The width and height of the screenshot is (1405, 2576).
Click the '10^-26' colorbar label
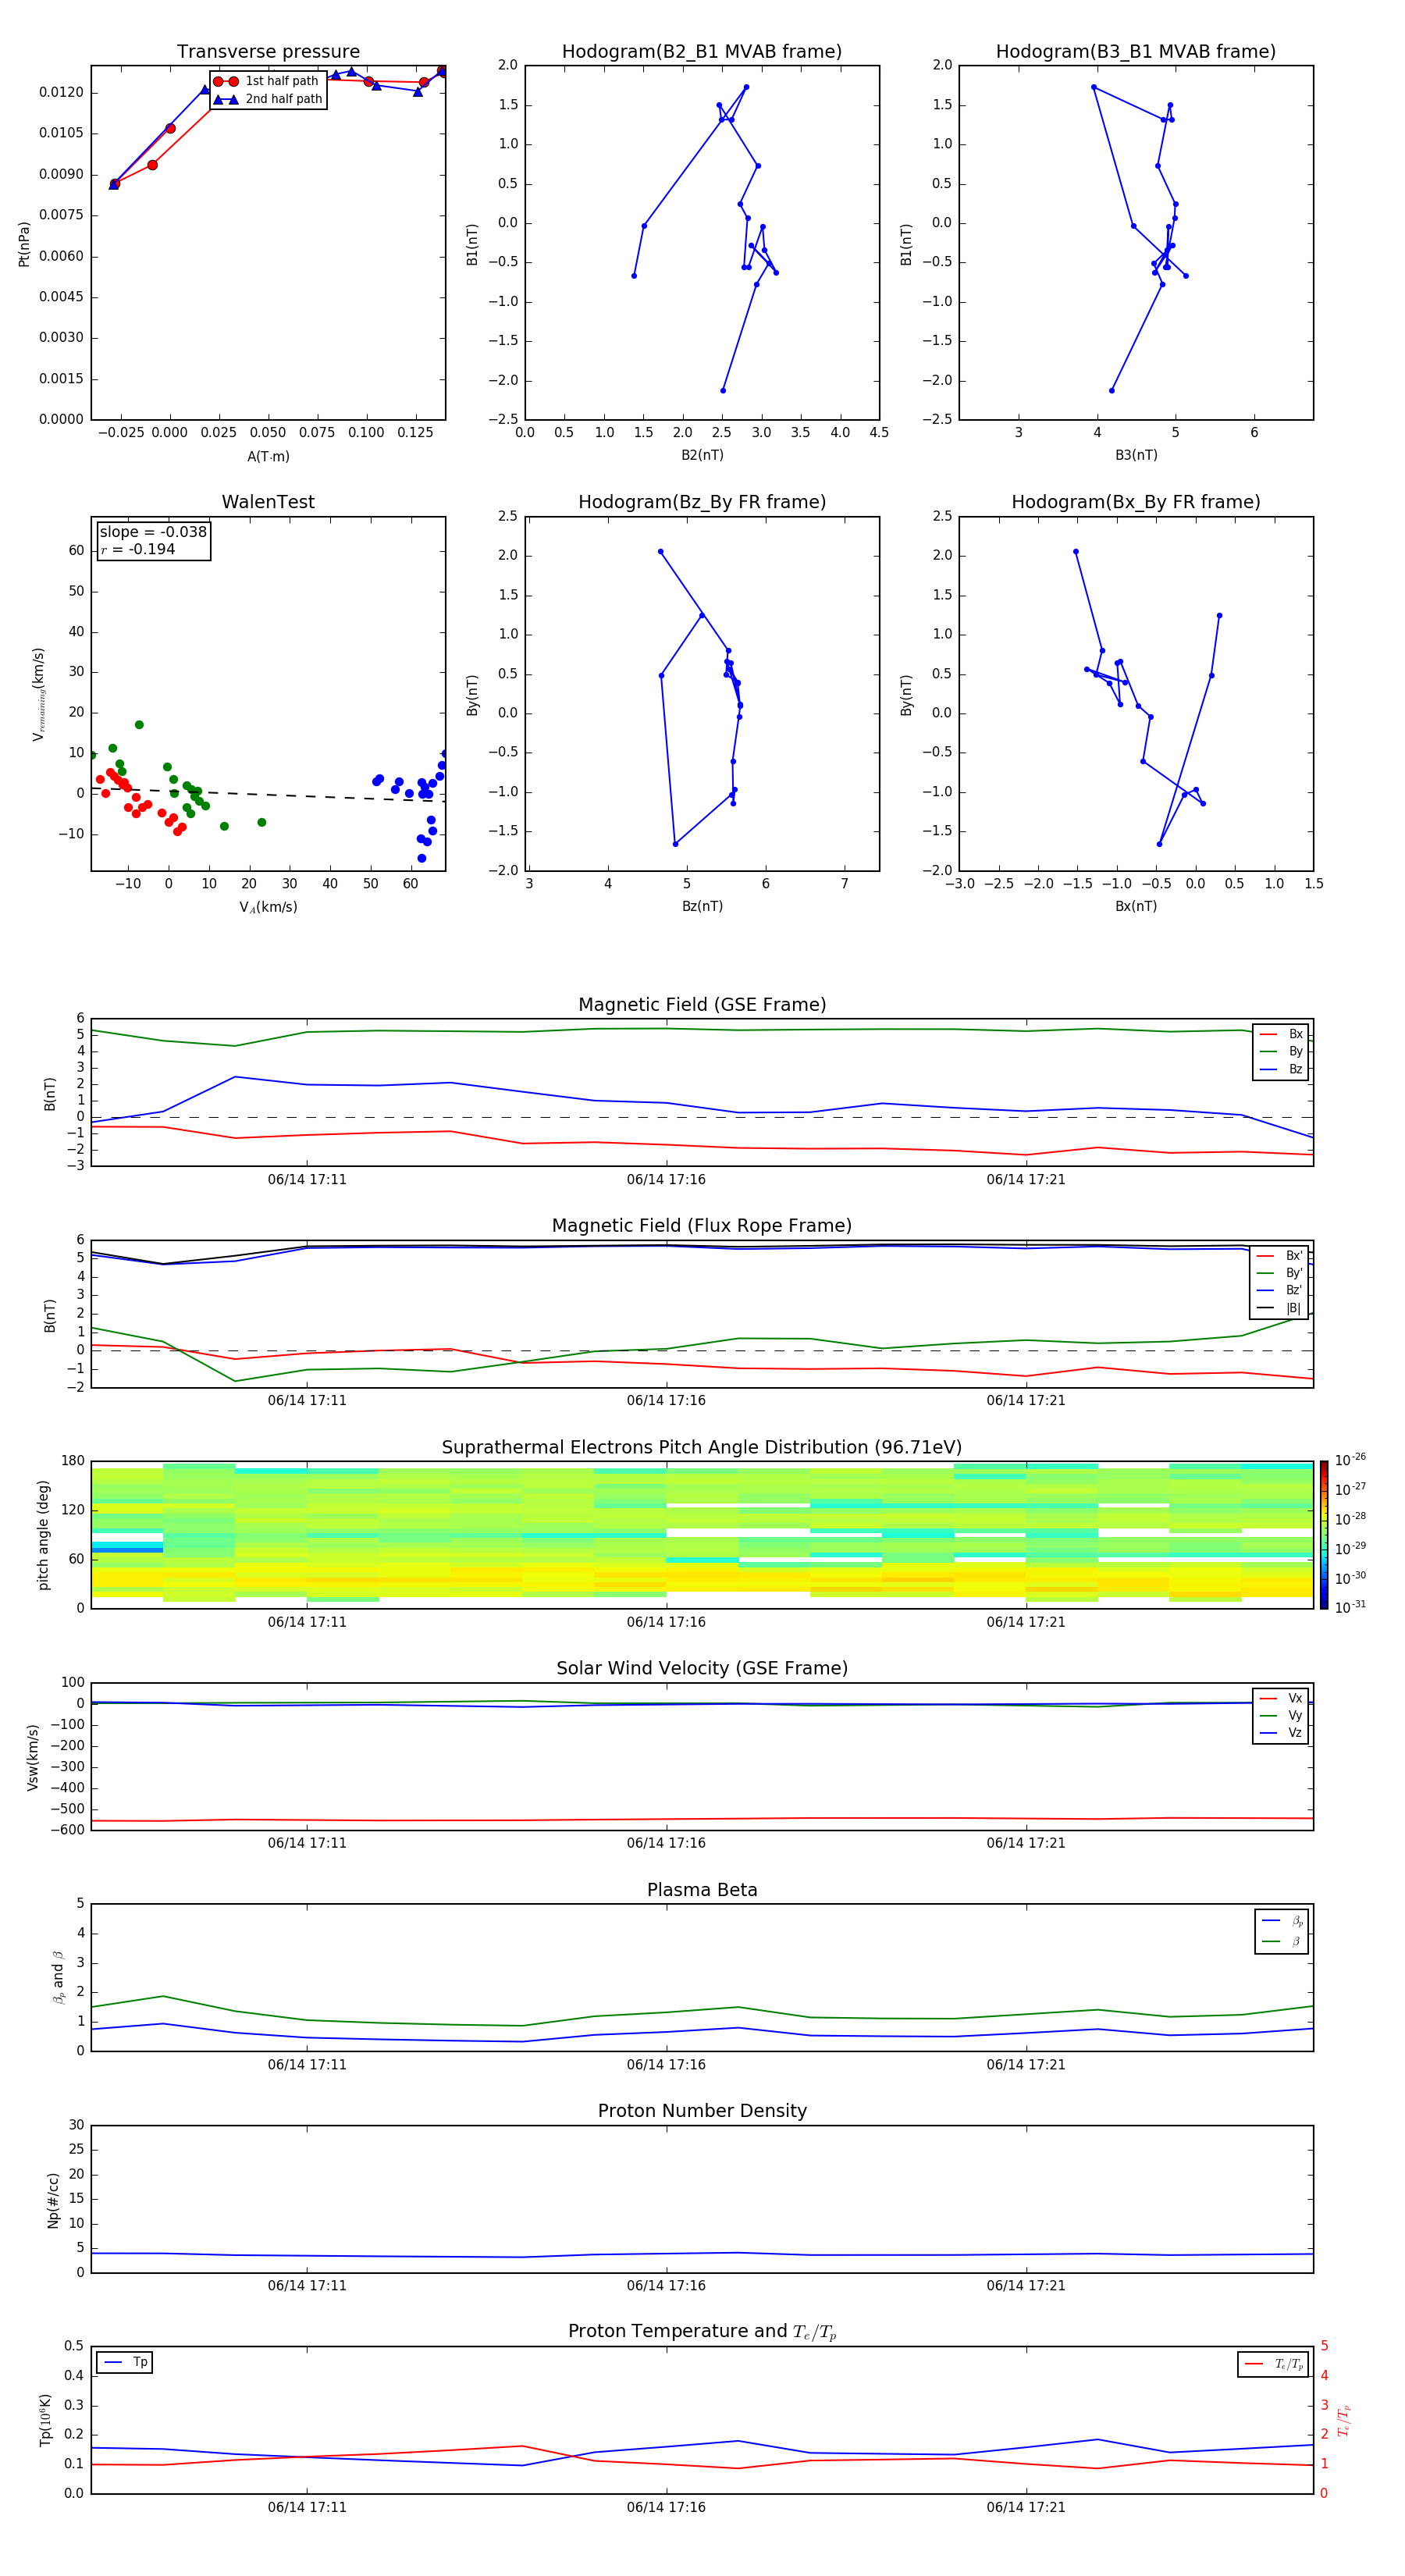coord(1350,1460)
